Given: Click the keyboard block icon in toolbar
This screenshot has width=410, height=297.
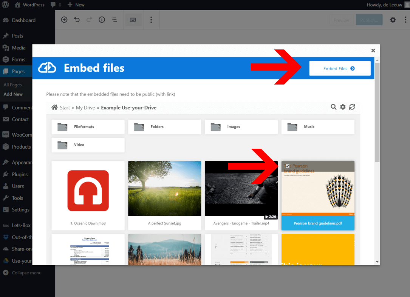Looking at the screenshot, I should click(x=133, y=20).
